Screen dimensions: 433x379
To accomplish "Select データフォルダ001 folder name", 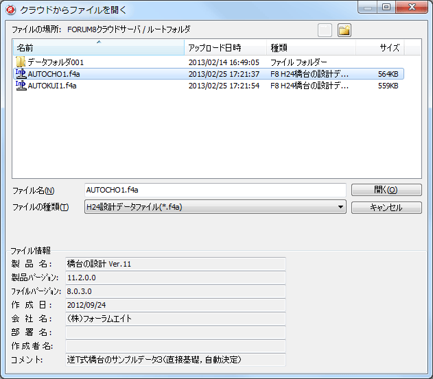I will (x=56, y=62).
